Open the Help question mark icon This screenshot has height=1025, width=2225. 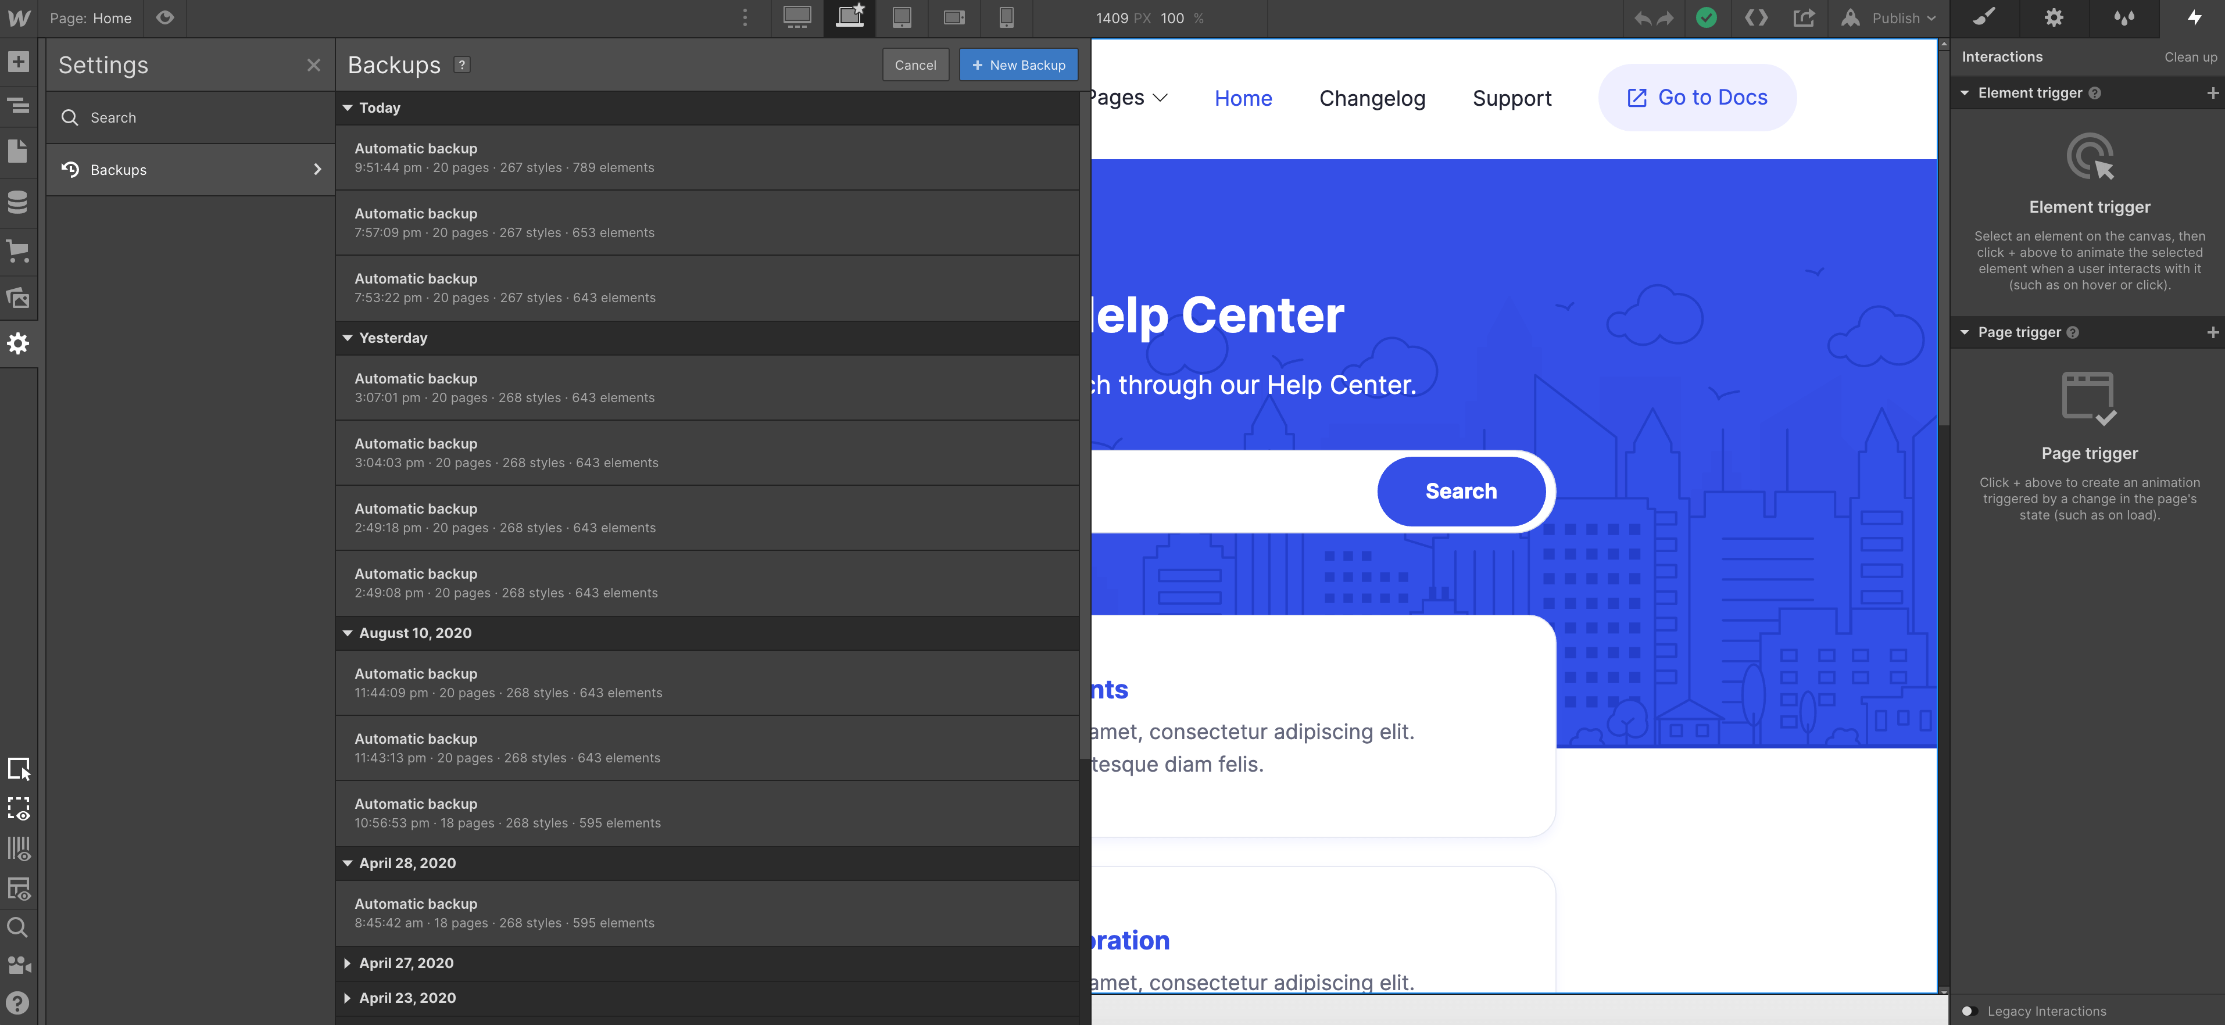19,1002
